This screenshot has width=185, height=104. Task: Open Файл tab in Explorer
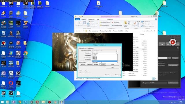[77, 19]
